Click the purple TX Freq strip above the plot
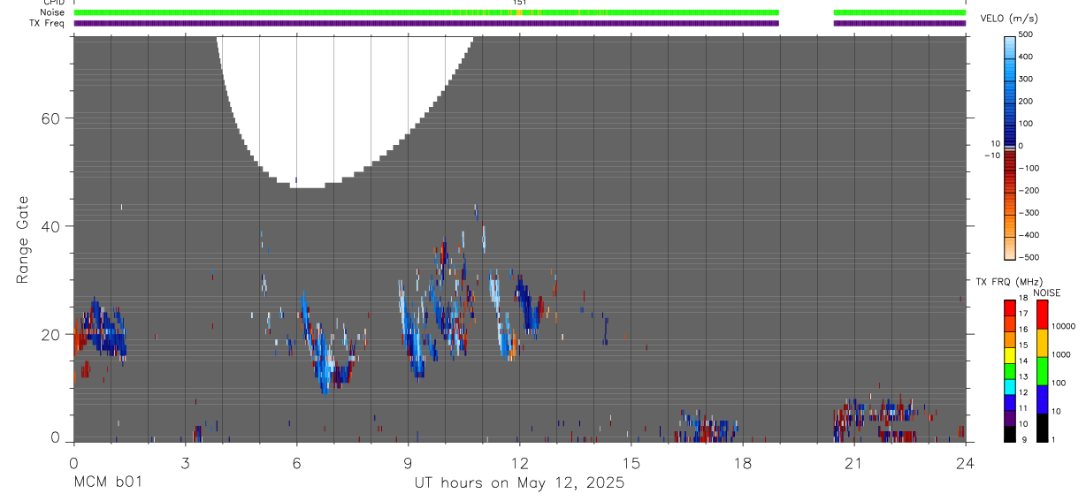 click(426, 23)
